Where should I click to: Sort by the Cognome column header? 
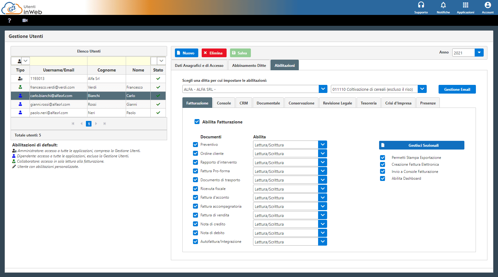click(x=106, y=70)
